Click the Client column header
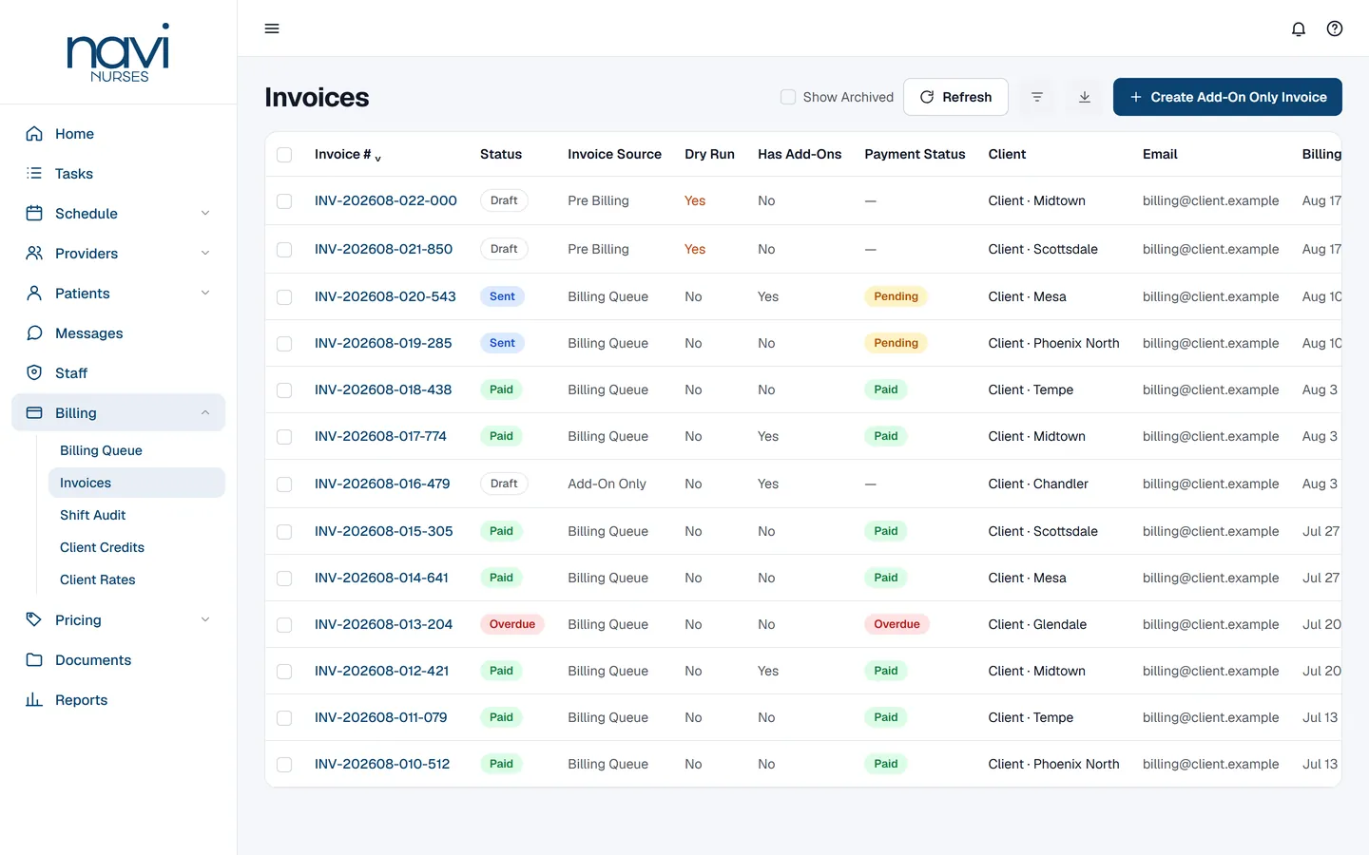The width and height of the screenshot is (1369, 855). click(x=1007, y=154)
